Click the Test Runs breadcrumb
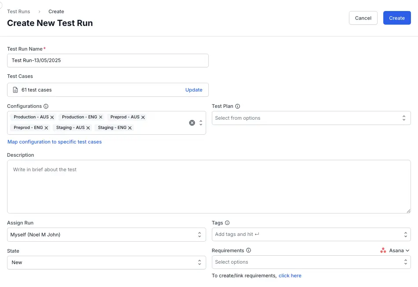The height and width of the screenshot is (287, 418). pos(18,11)
